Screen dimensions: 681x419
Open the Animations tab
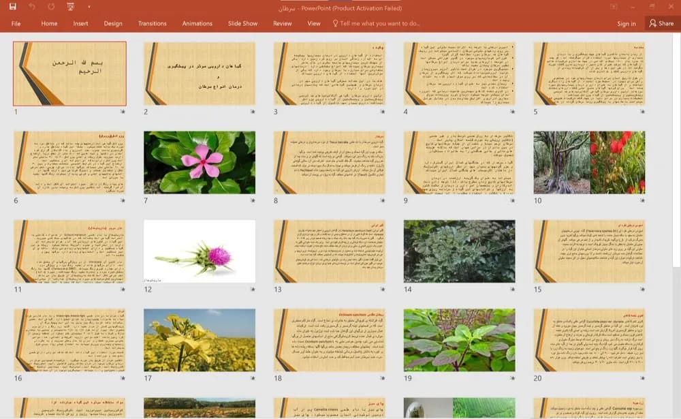[197, 23]
